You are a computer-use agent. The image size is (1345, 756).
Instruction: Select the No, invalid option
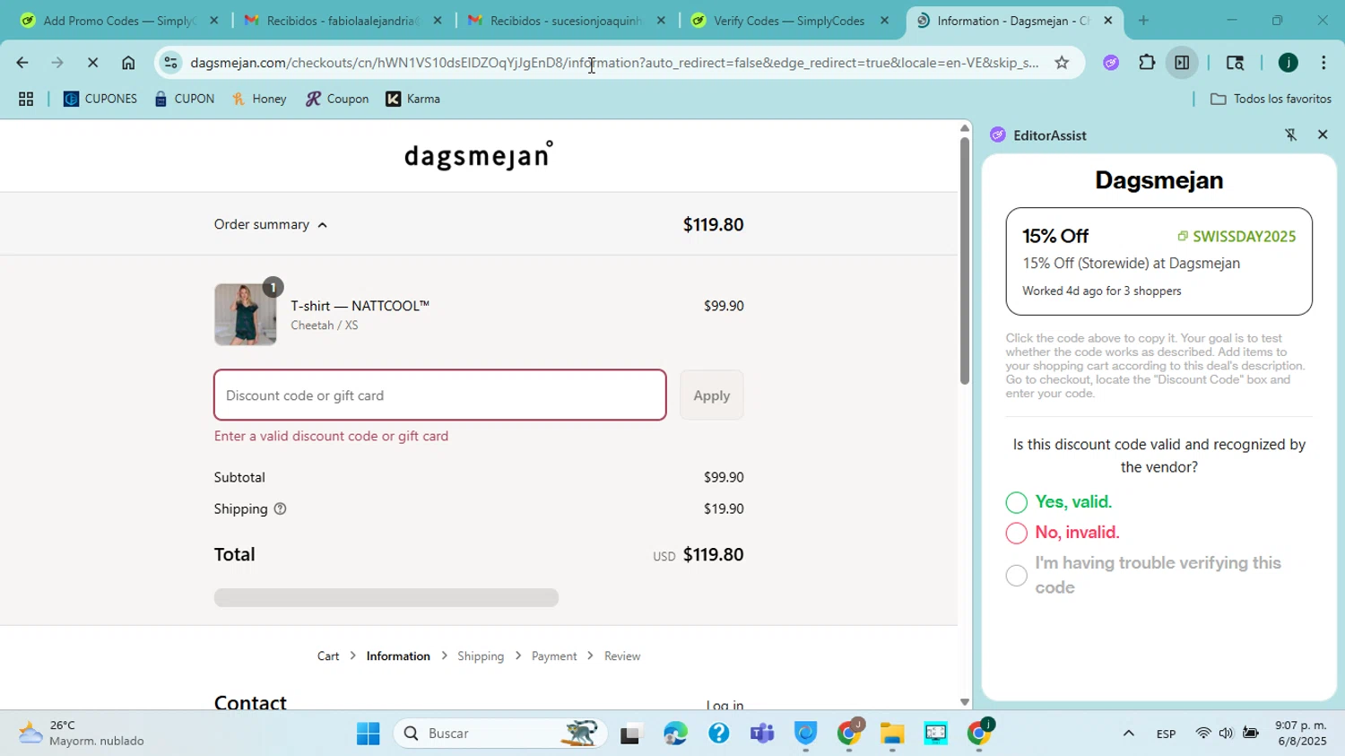[1016, 533]
